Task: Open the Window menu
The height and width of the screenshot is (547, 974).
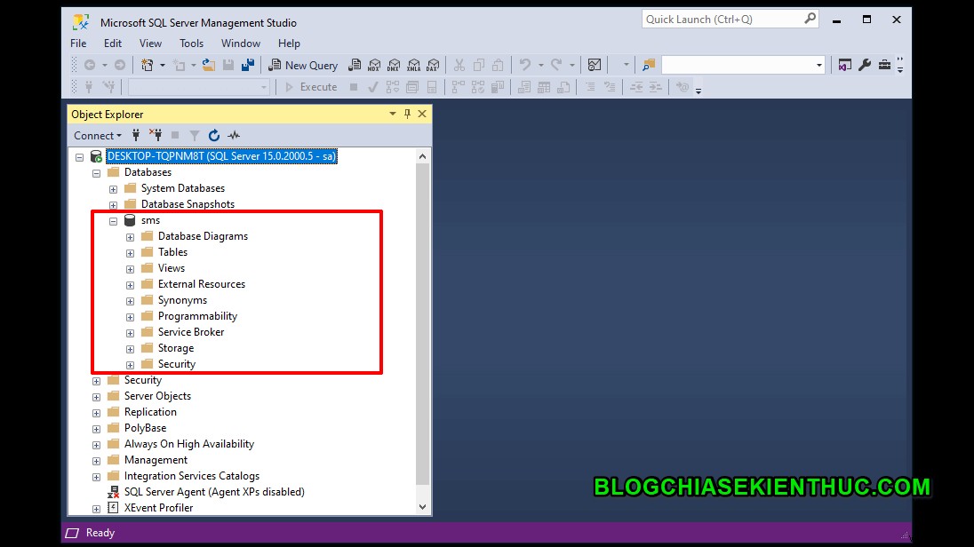Action: (241, 44)
